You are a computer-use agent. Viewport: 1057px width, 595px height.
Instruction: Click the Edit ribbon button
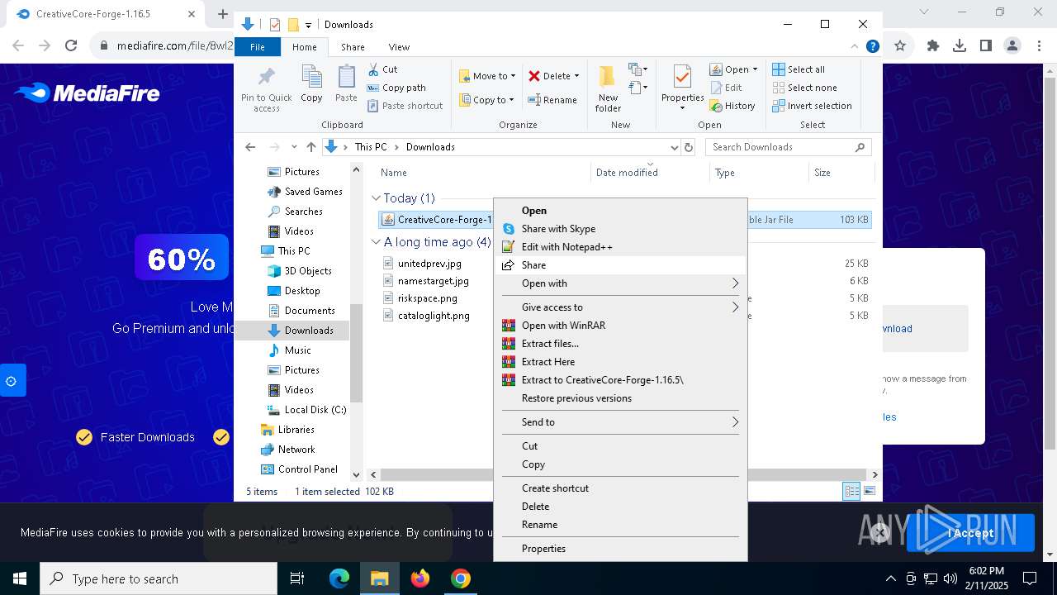[x=726, y=88]
